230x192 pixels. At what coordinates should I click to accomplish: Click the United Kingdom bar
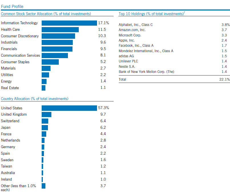[x=47, y=115]
